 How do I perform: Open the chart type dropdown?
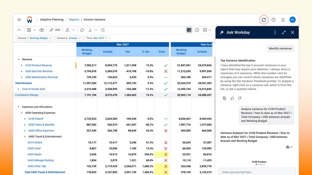pos(289,147)
